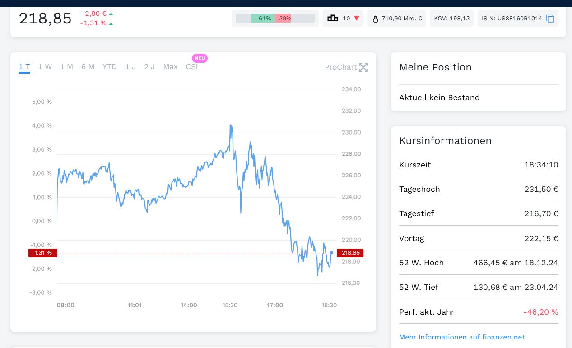572x348 pixels.
Task: Show the 1 J chart period
Action: pos(130,67)
